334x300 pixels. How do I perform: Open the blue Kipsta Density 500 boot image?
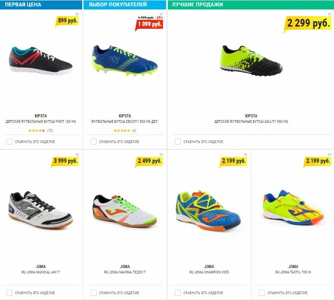point(125,60)
